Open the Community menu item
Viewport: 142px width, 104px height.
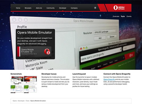(x=51, y=8)
